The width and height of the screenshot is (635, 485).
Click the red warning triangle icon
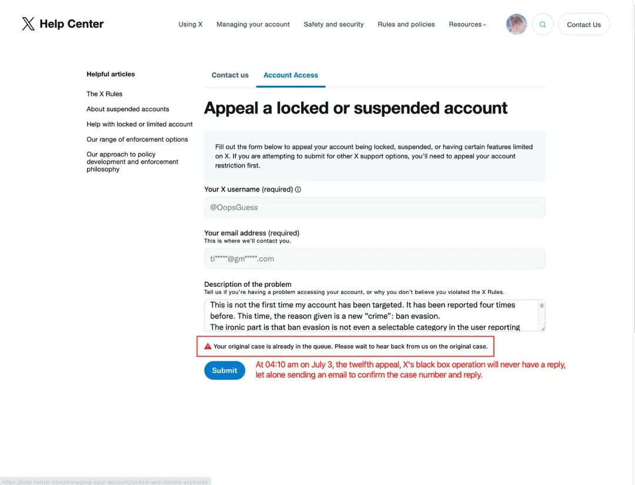click(208, 347)
